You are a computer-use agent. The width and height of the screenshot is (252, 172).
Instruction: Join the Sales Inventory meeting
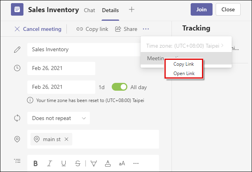201,10
